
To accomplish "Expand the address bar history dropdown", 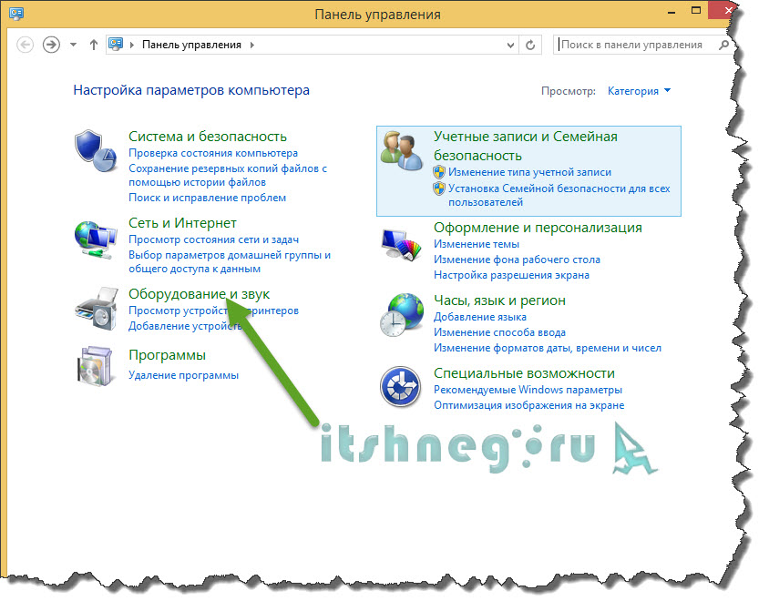I will 510,46.
